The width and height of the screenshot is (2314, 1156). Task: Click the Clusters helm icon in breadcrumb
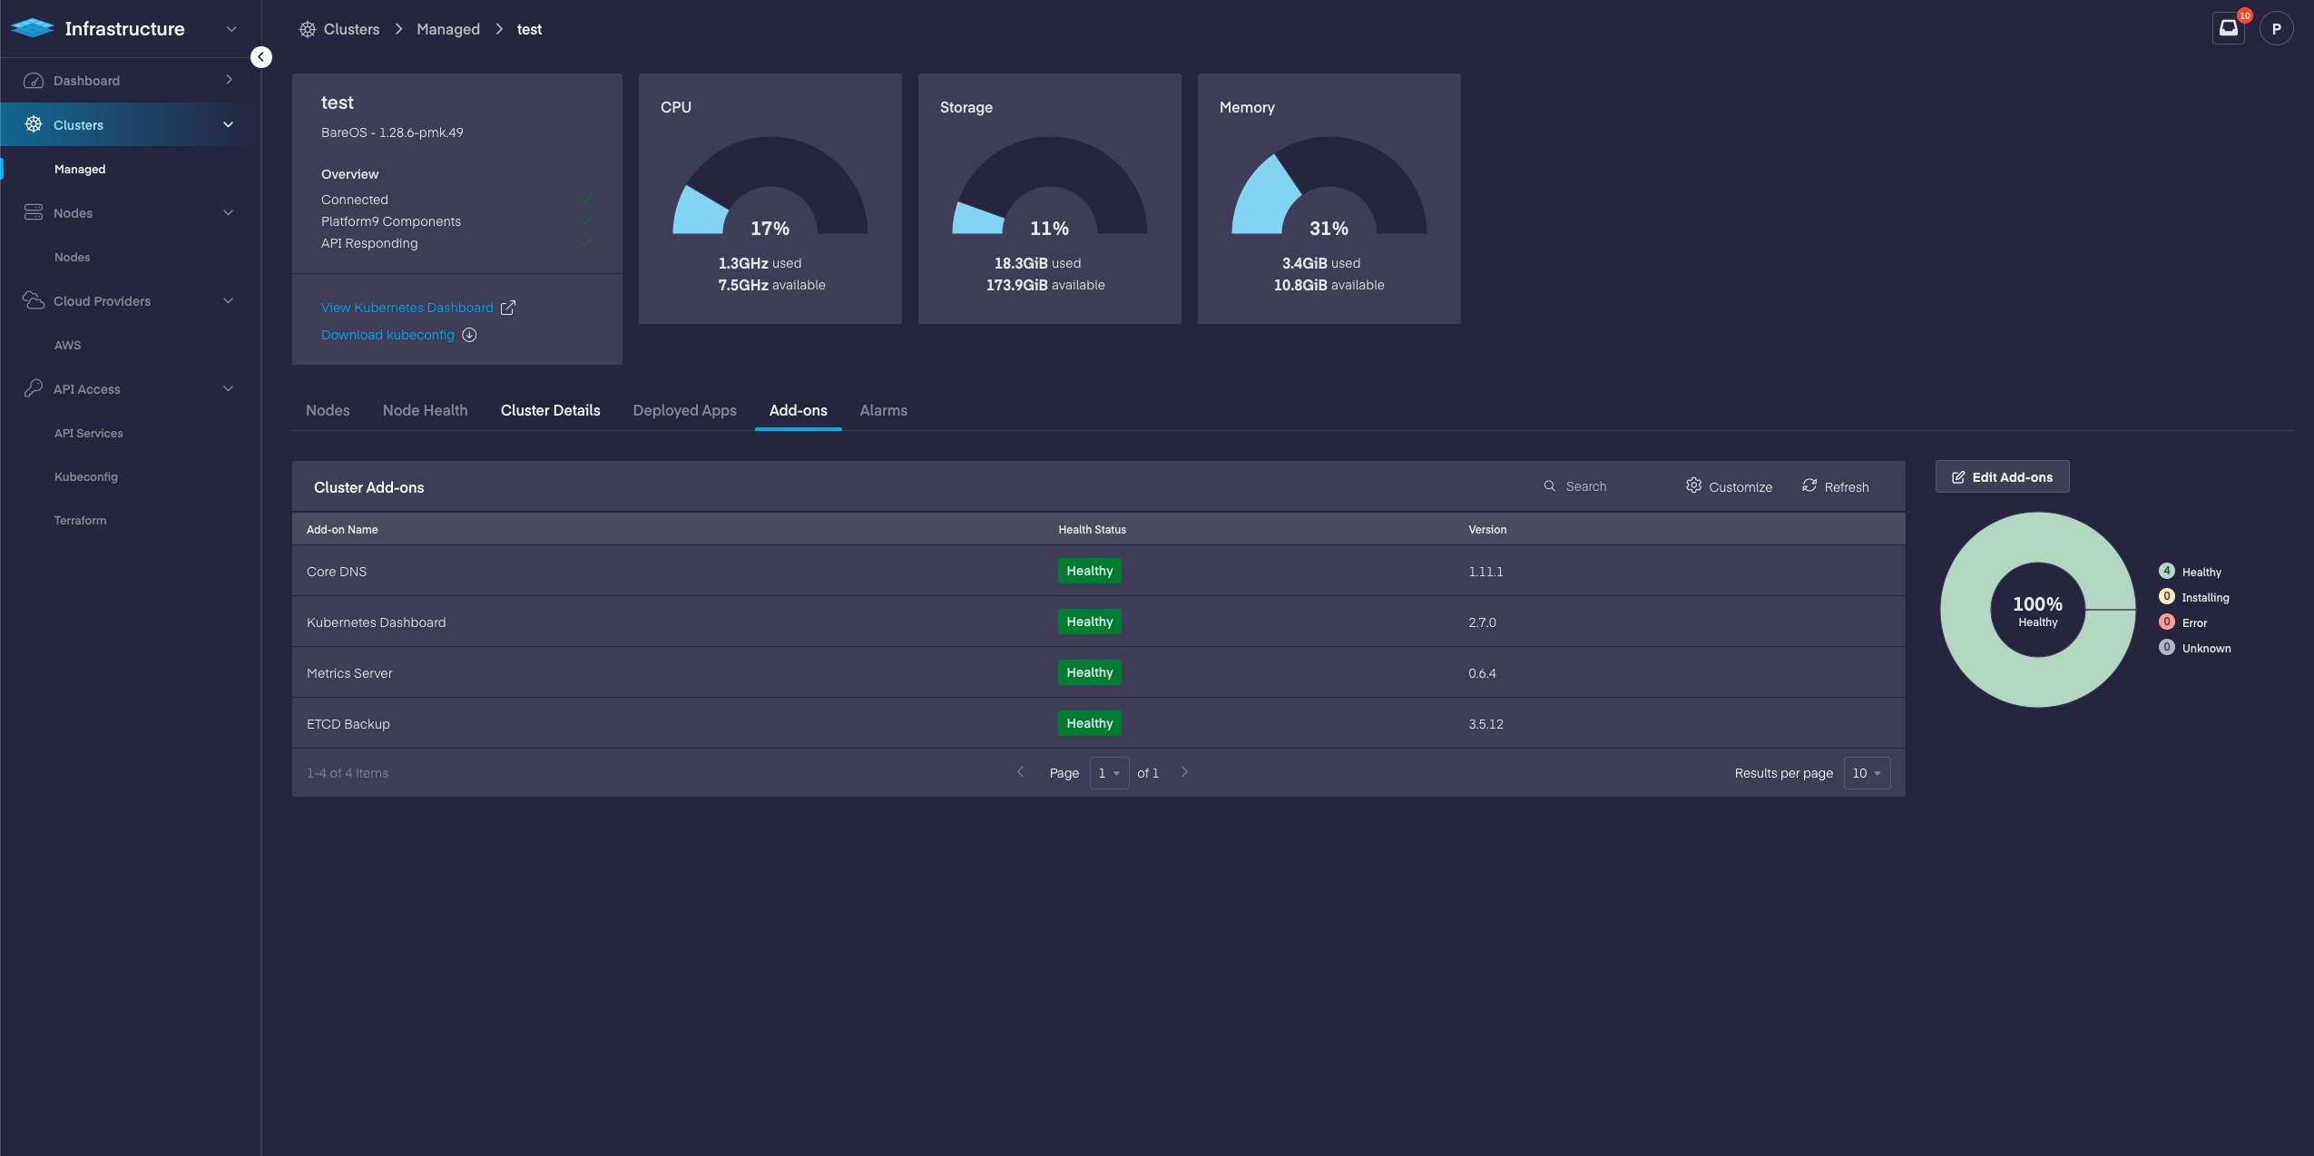click(x=308, y=29)
